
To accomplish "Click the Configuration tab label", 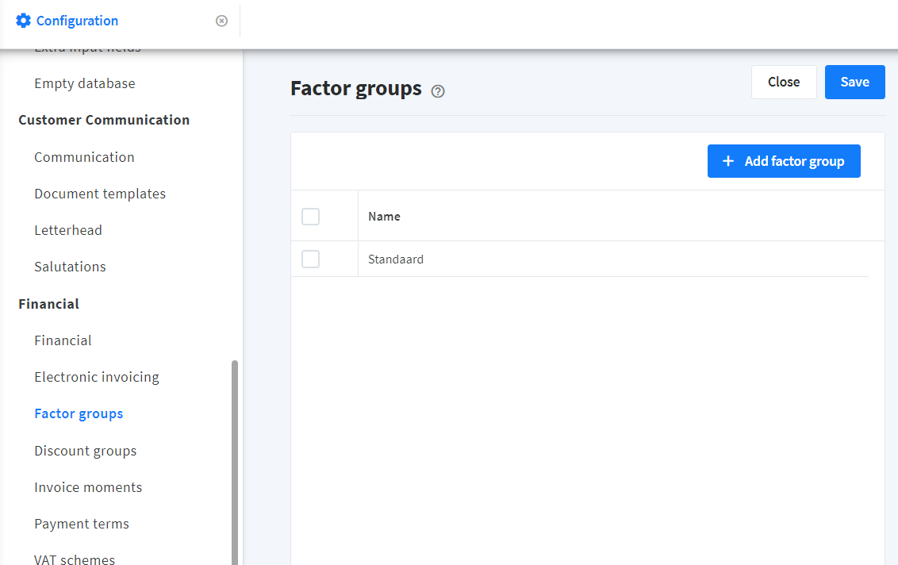I will [x=77, y=21].
